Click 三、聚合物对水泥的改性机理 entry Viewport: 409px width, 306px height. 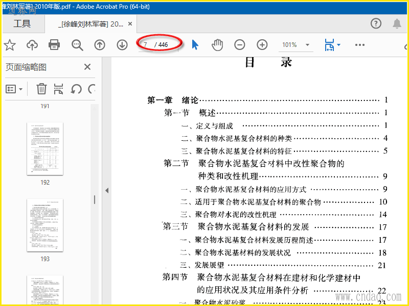284,214
